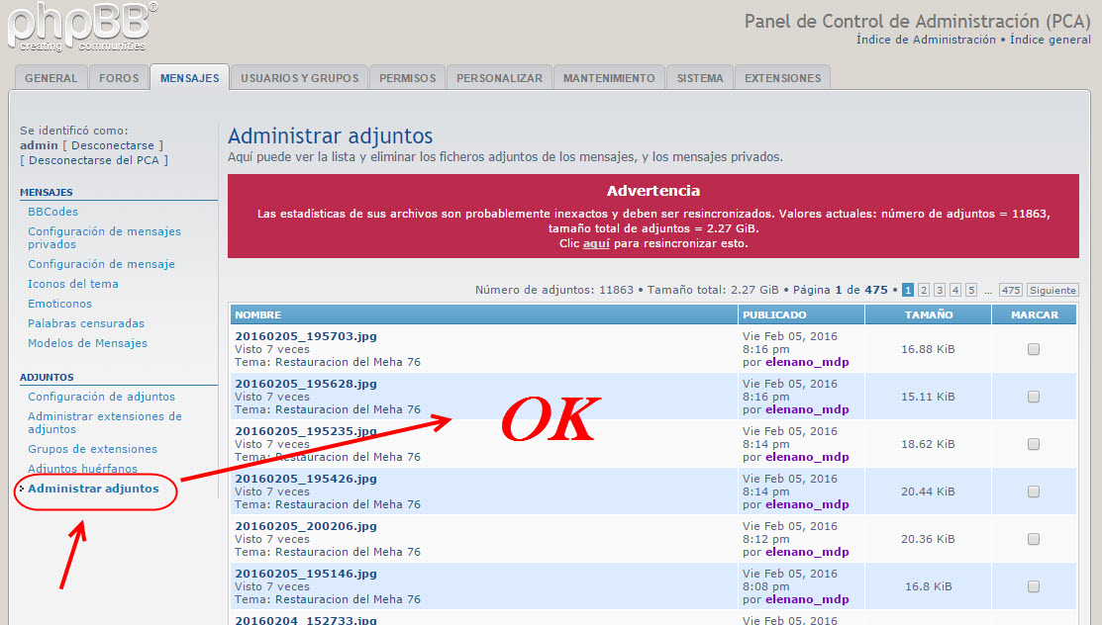Click the 'aquí' resynchronize link
The image size is (1102, 625).
596,243
